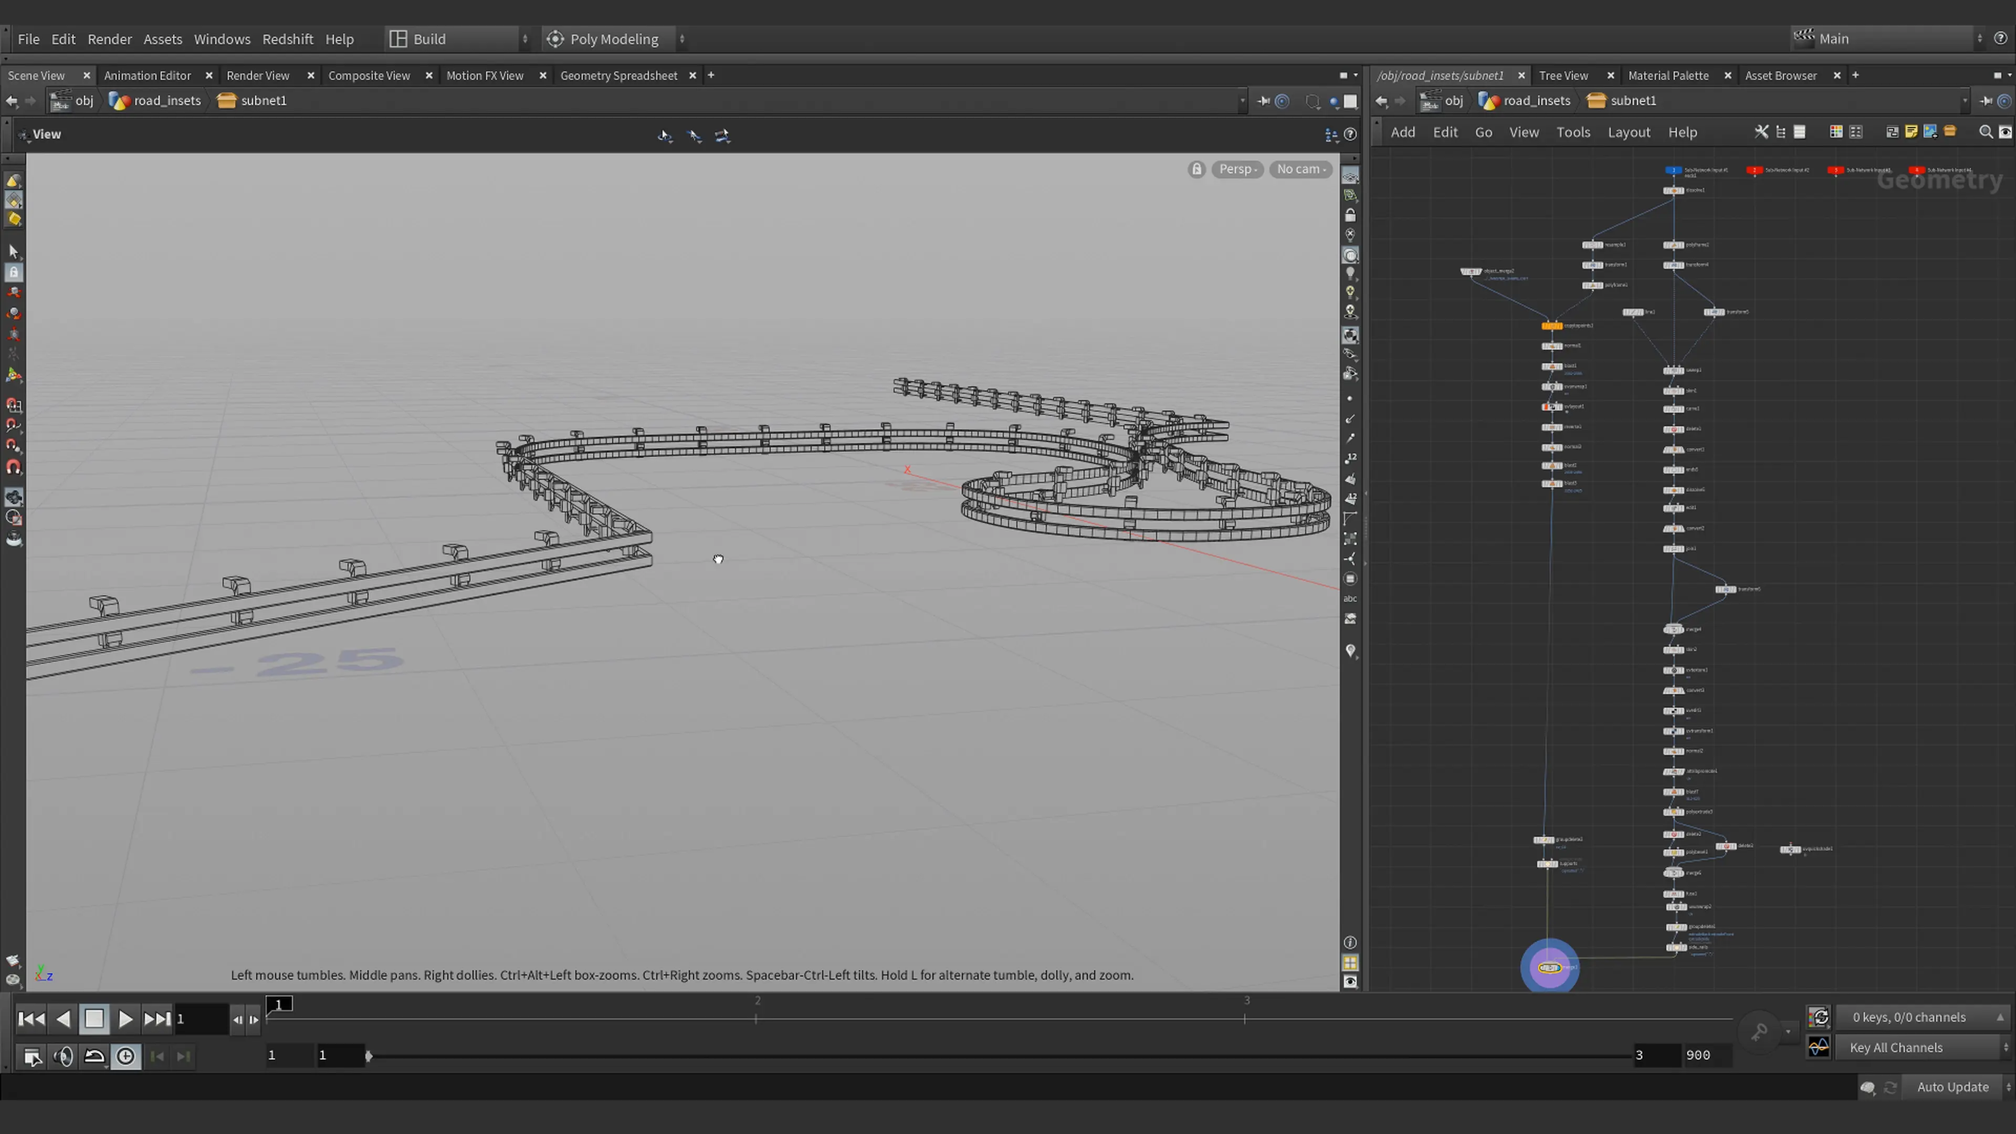The width and height of the screenshot is (2016, 1134).
Task: Switch to the Material Palette tab
Action: pos(1668,75)
